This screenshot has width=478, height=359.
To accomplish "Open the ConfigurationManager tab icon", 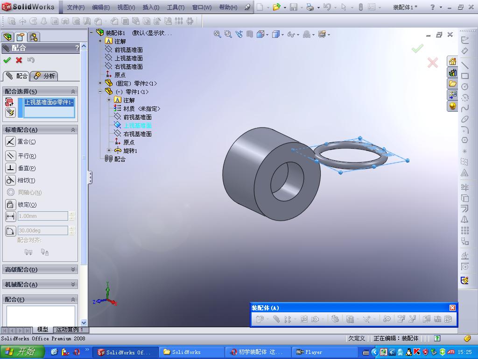I will pyautogui.click(x=34, y=37).
